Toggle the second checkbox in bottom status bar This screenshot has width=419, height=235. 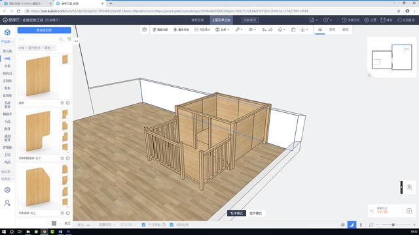point(172,225)
